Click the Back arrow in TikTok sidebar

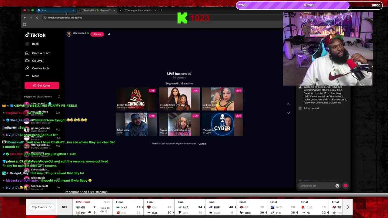click(x=27, y=44)
